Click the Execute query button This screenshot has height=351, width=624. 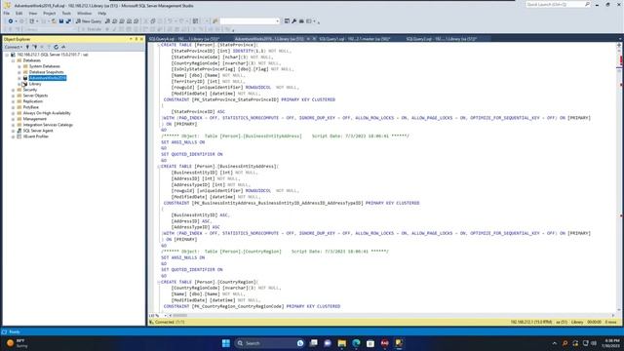(92, 29)
